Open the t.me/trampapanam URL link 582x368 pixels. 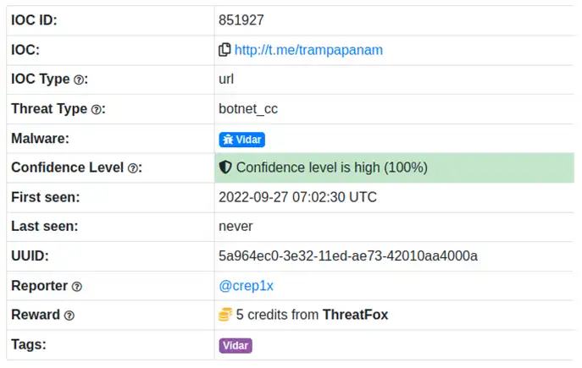click(x=308, y=50)
